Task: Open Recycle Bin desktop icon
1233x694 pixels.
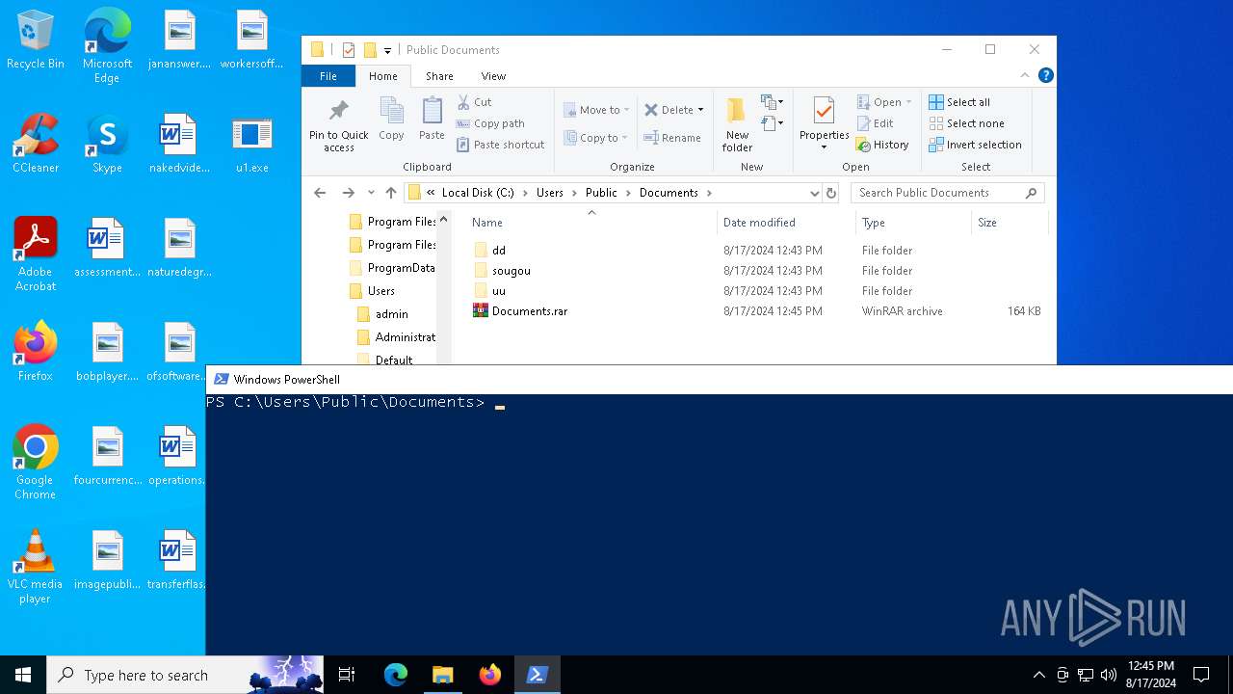Action: tap(36, 40)
